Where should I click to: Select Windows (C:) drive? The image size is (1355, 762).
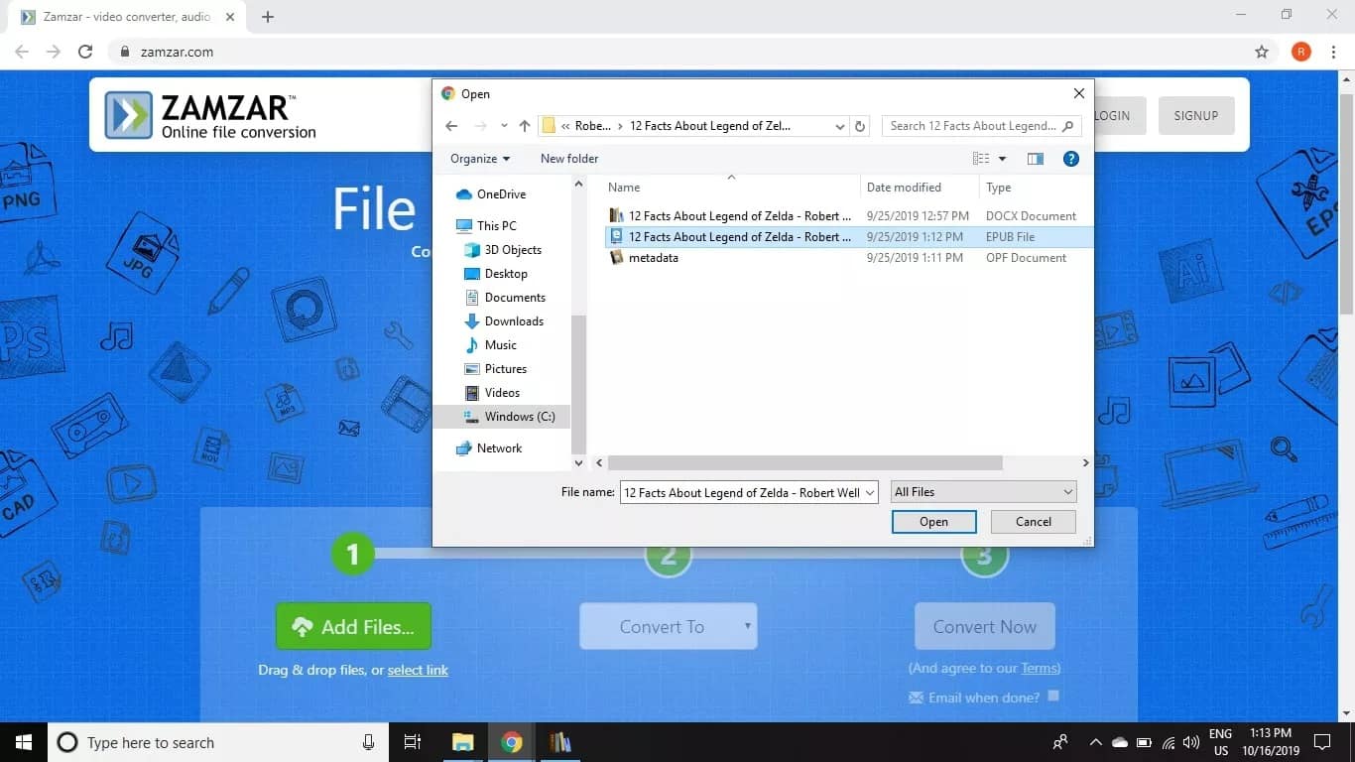click(x=502, y=417)
